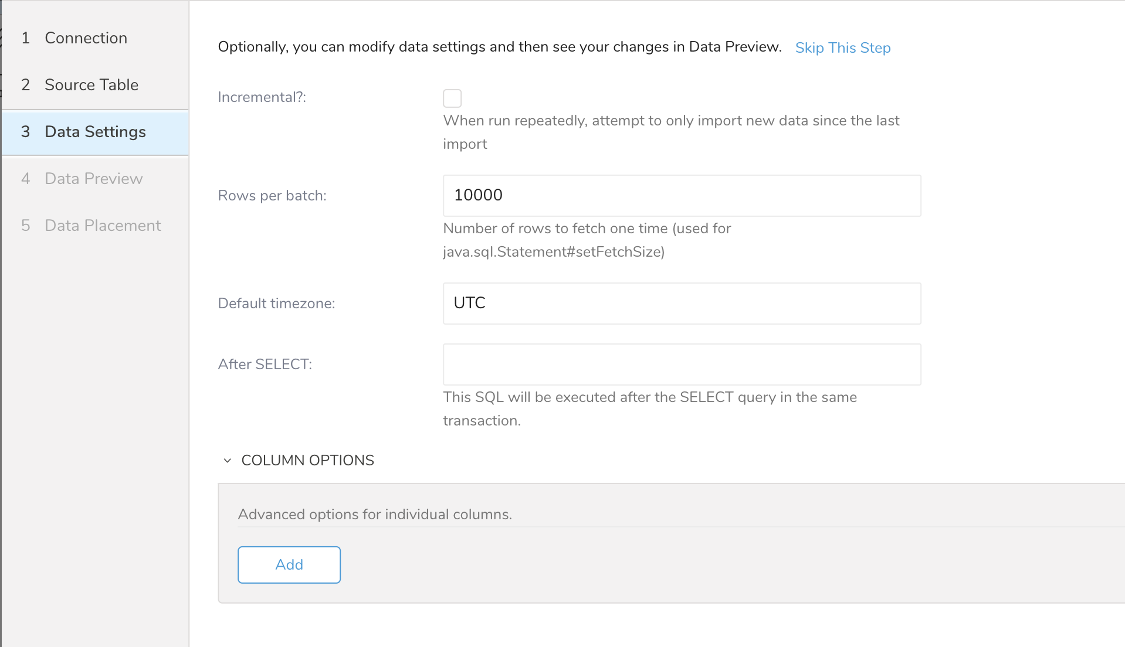Click the "Default timezone:" label
Image resolution: width=1125 pixels, height=647 pixels.
276,304
